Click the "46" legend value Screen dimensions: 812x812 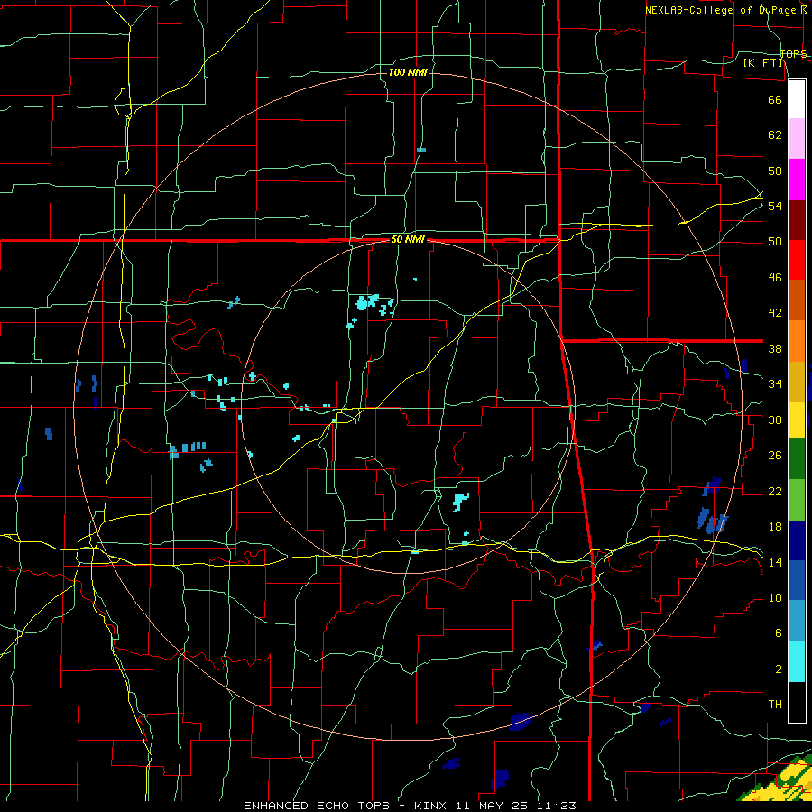click(x=775, y=278)
